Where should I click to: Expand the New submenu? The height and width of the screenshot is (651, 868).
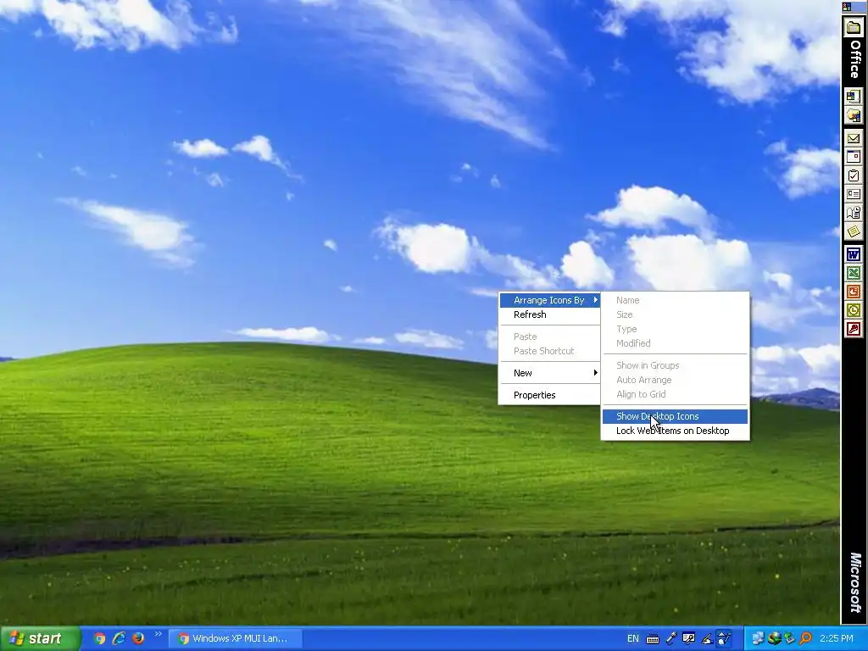[549, 373]
